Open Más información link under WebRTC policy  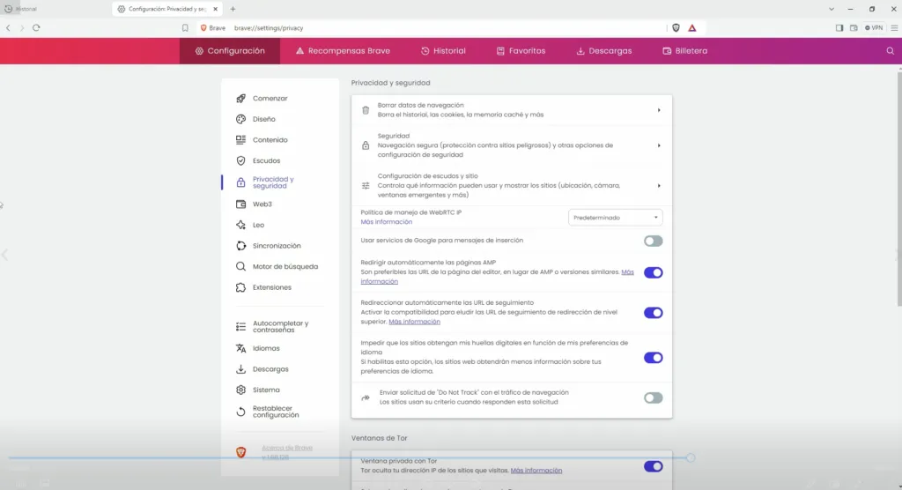point(386,222)
